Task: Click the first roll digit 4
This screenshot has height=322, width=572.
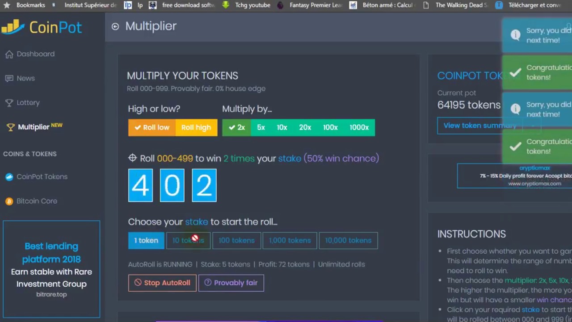Action: click(140, 185)
